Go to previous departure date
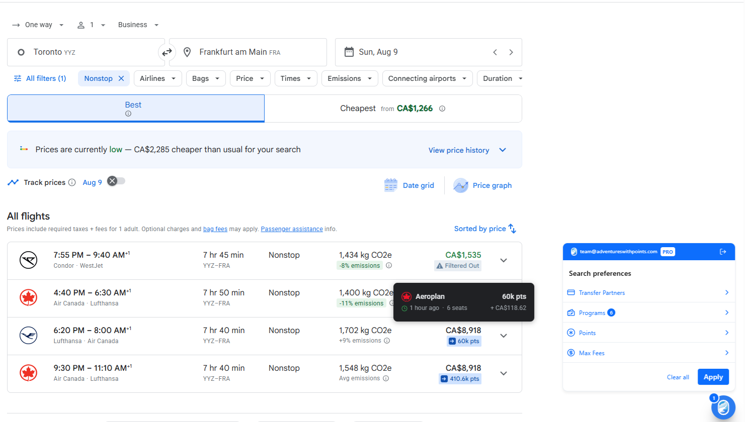The image size is (745, 422). point(495,52)
